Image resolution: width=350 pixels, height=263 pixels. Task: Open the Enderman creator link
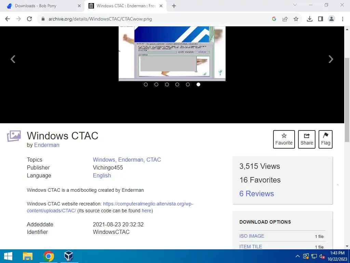point(46,145)
